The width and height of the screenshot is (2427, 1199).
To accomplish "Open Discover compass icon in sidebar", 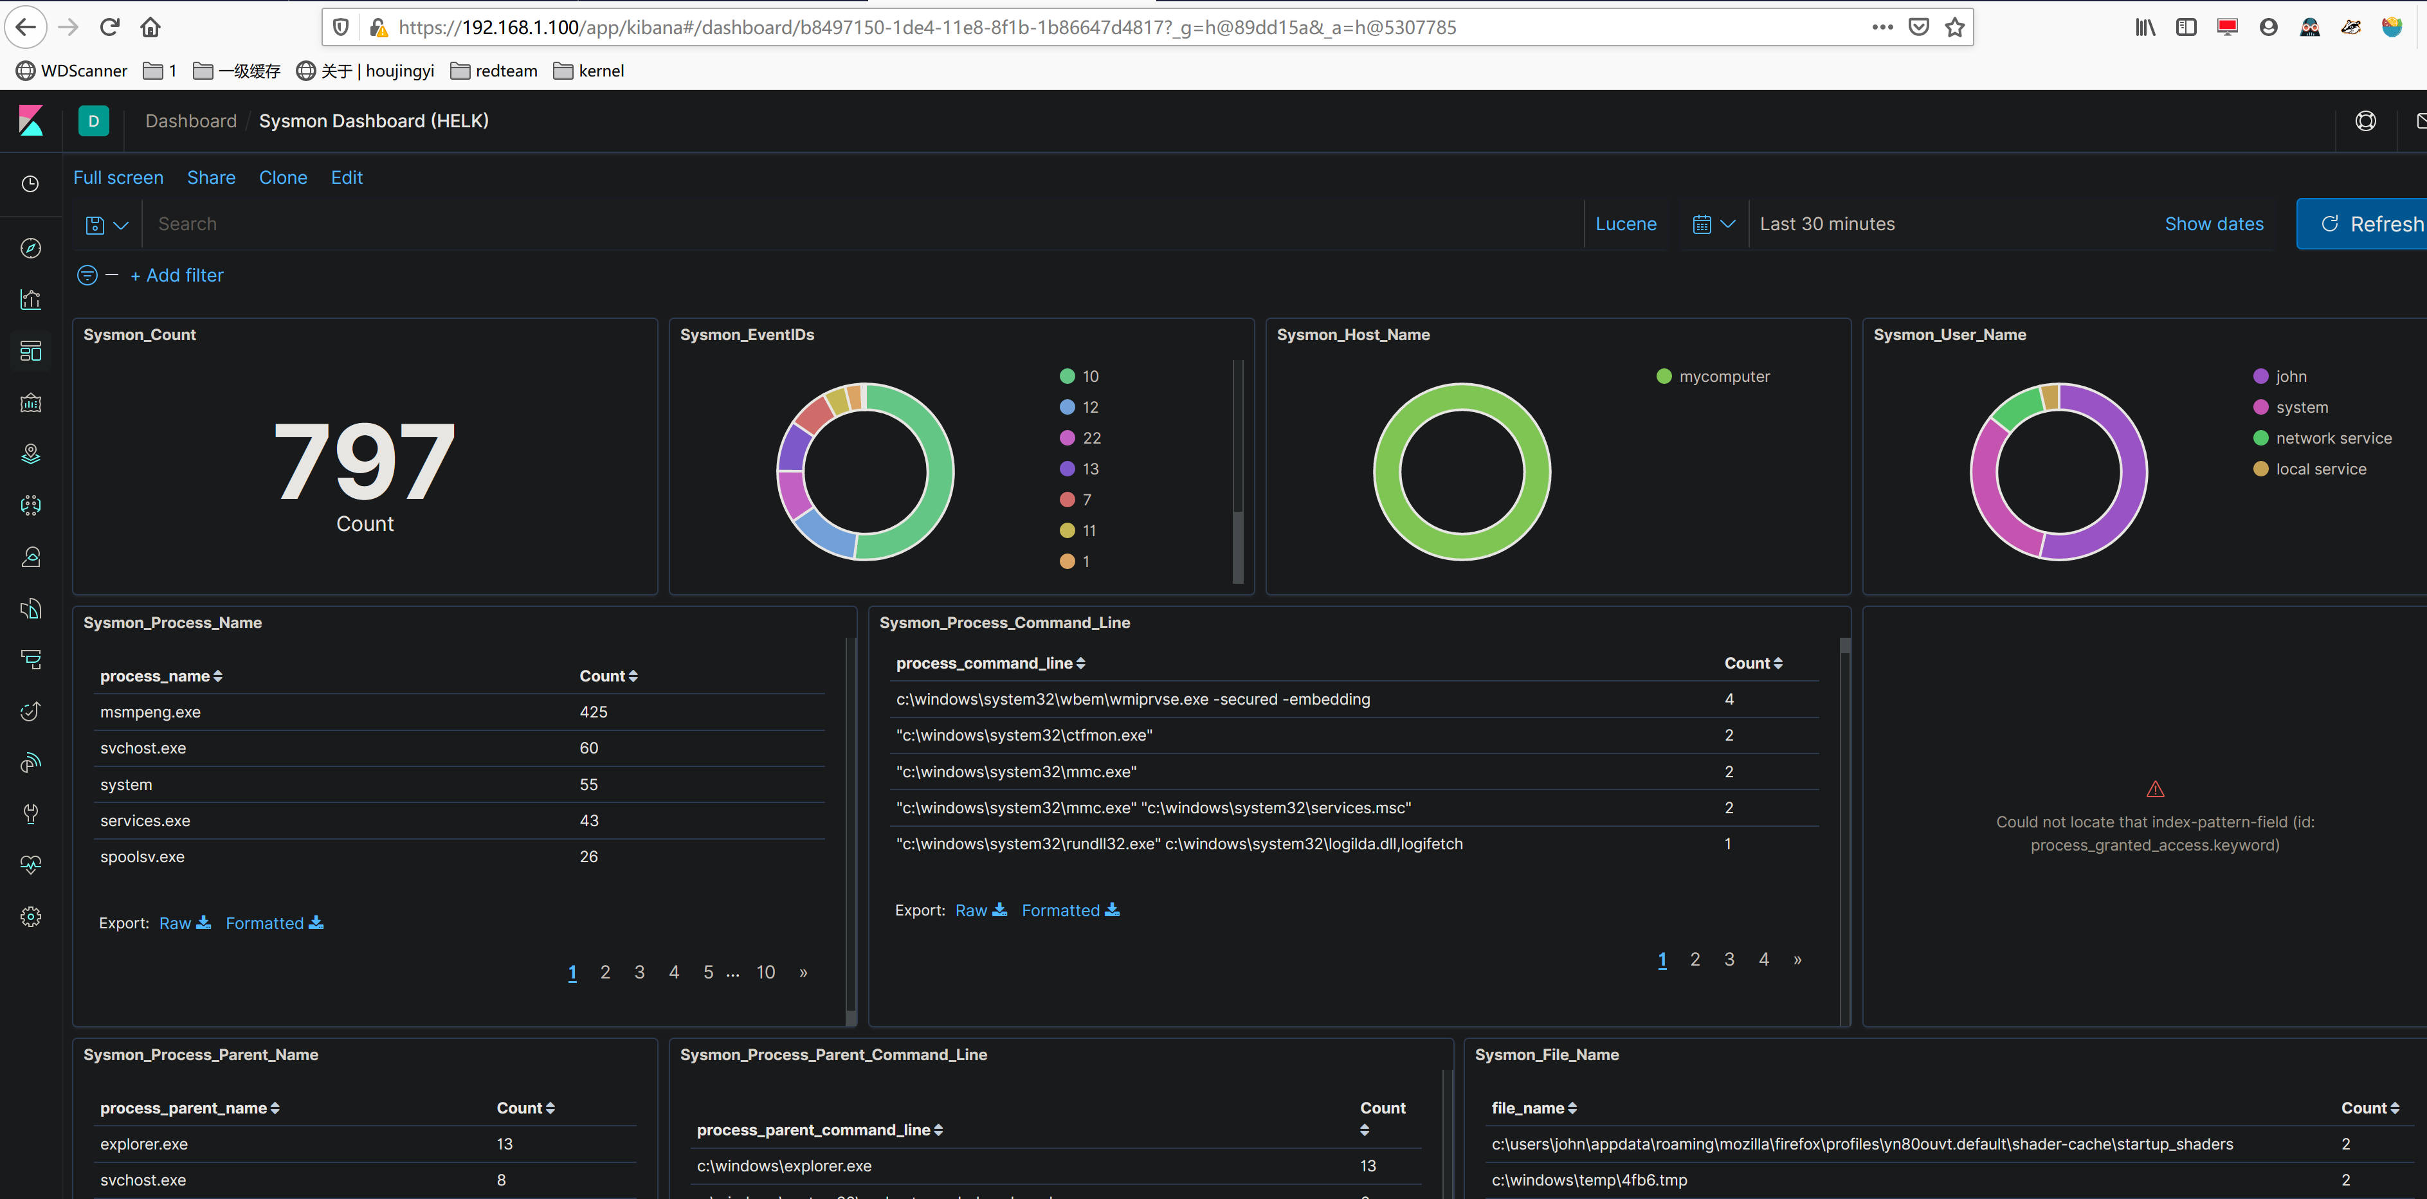I will coord(30,249).
